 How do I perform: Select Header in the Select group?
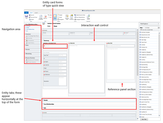(60, 15)
